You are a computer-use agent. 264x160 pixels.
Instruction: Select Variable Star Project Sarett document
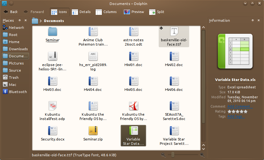click(x=174, y=136)
